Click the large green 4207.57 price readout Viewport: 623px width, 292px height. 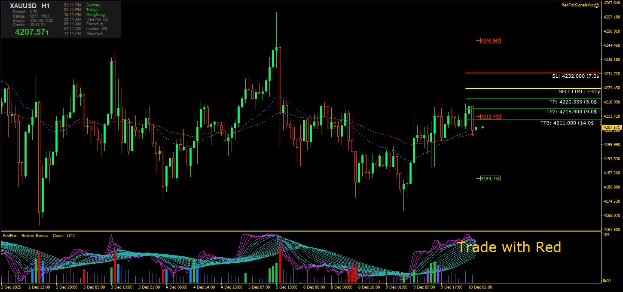(31, 32)
